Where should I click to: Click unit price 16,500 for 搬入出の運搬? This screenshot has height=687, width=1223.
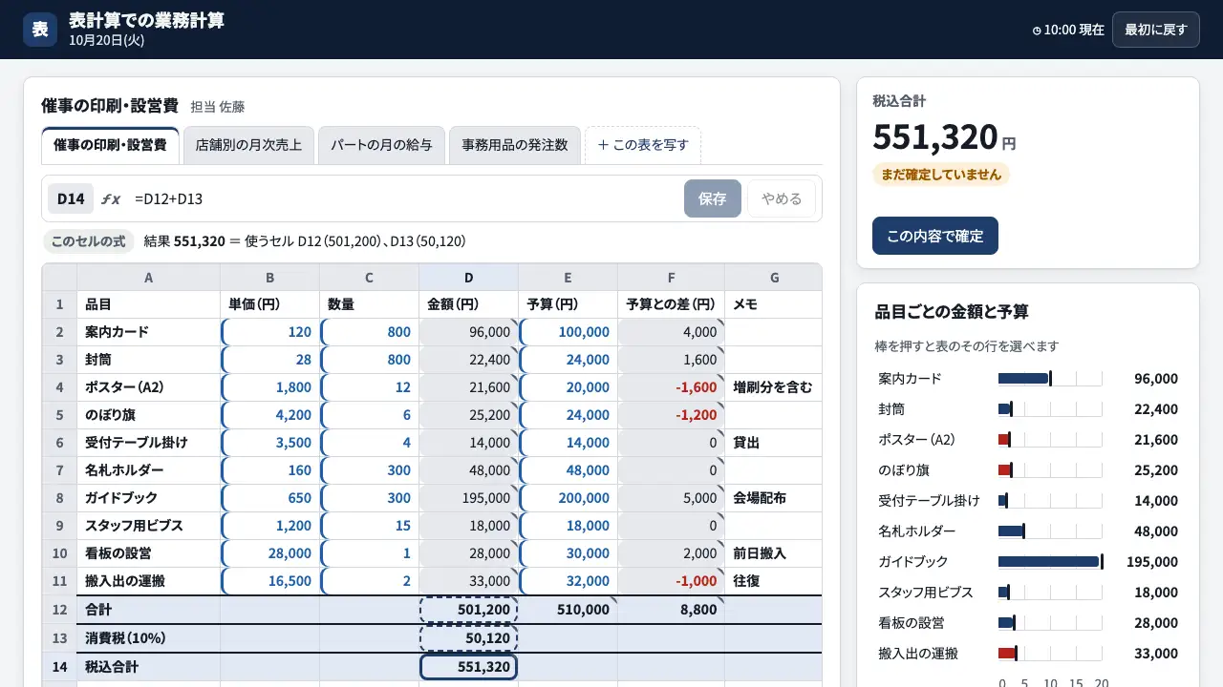click(270, 581)
